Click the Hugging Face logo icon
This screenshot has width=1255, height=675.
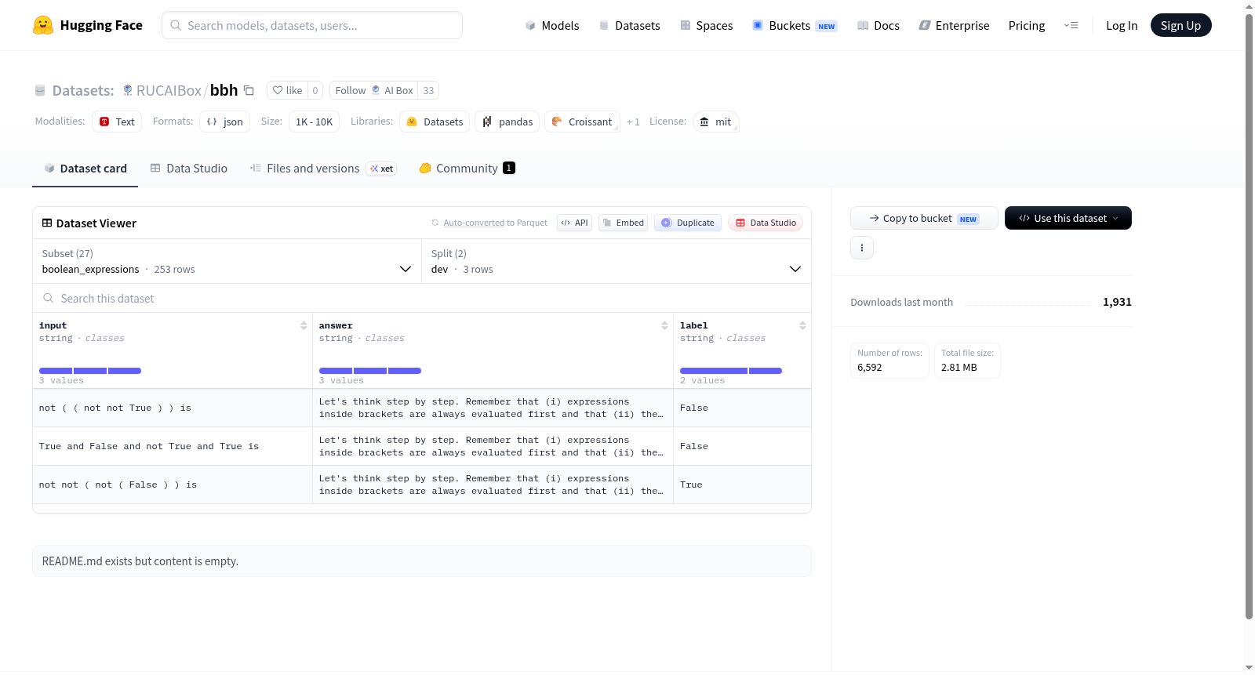pos(43,25)
